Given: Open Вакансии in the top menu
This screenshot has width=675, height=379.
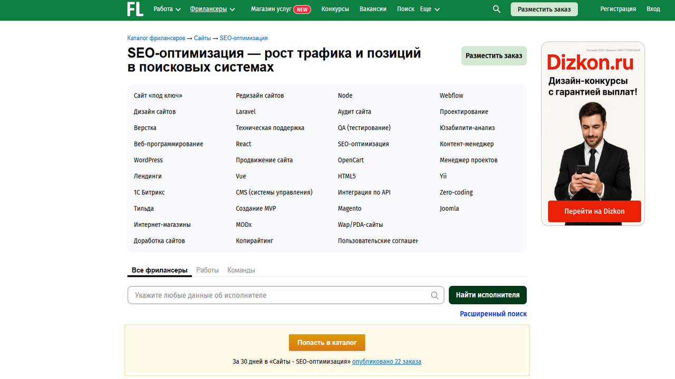Looking at the screenshot, I should 373,9.
